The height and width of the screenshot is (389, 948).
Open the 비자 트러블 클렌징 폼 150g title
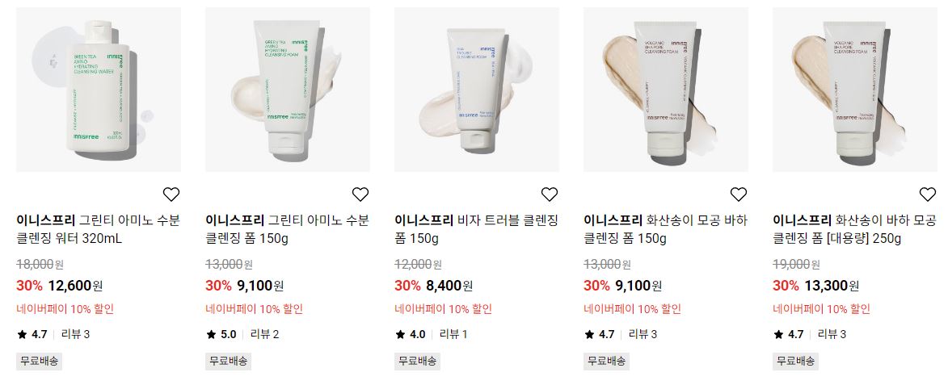[476, 229]
